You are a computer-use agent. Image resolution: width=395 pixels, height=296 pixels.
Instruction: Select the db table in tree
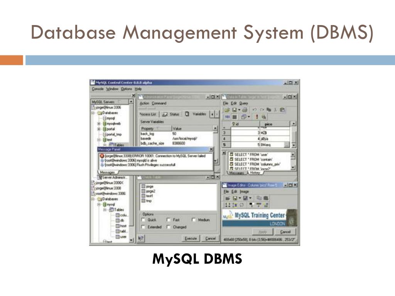tap(120, 220)
